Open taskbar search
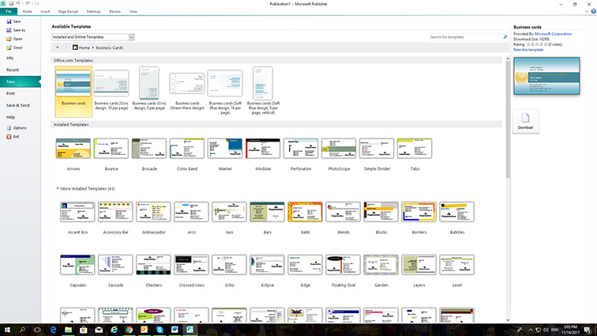Viewport: 597px width, 336px height. point(22,330)
